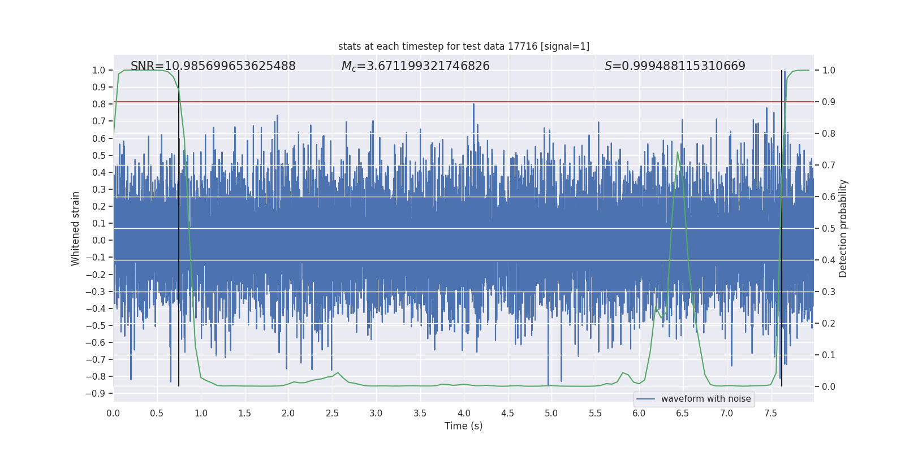Click the 'waveform with noise' legend label
The width and height of the screenshot is (905, 452).
pos(705,399)
